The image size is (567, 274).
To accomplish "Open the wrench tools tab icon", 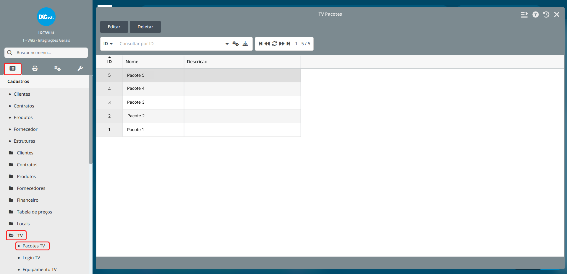I will point(80,68).
